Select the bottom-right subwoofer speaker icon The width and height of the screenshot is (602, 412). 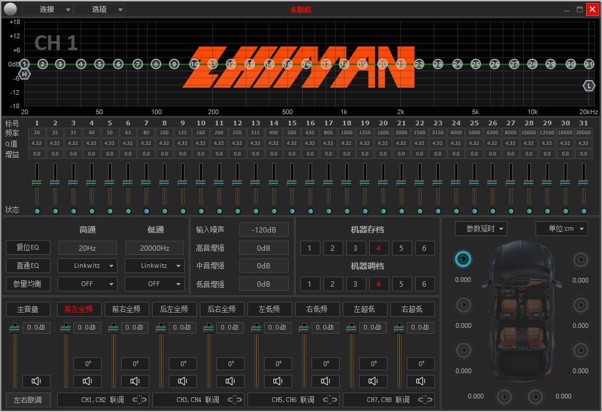(x=535, y=397)
